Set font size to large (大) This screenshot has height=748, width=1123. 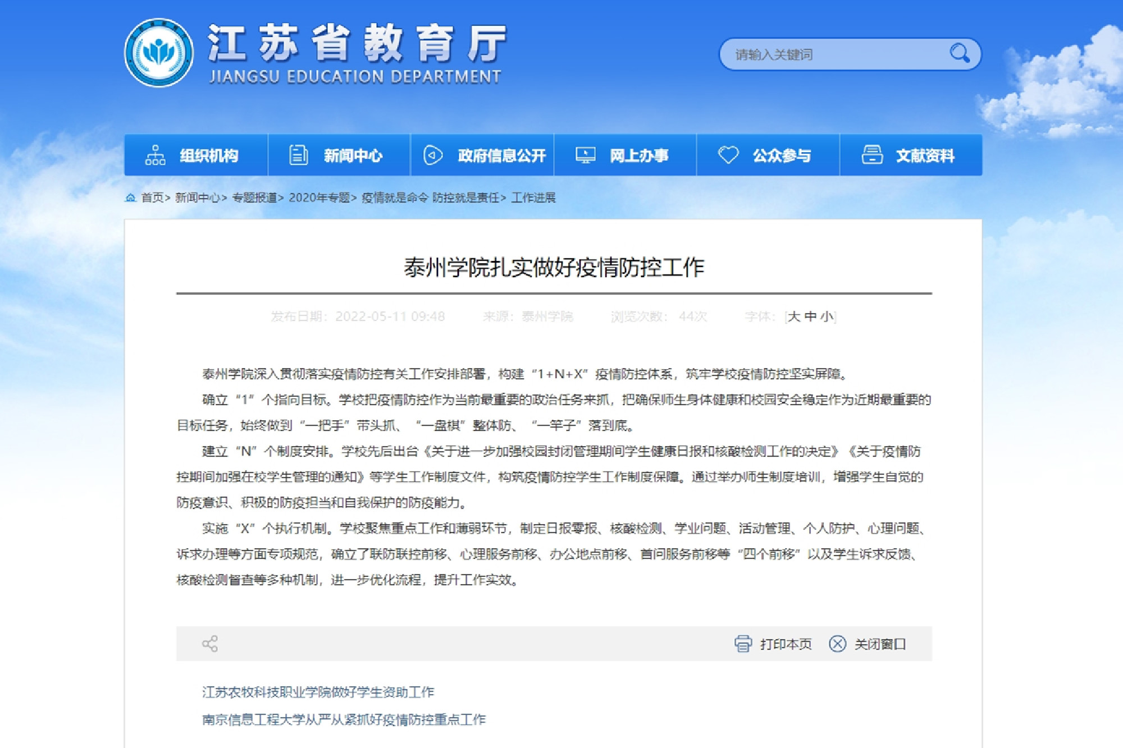tap(794, 316)
